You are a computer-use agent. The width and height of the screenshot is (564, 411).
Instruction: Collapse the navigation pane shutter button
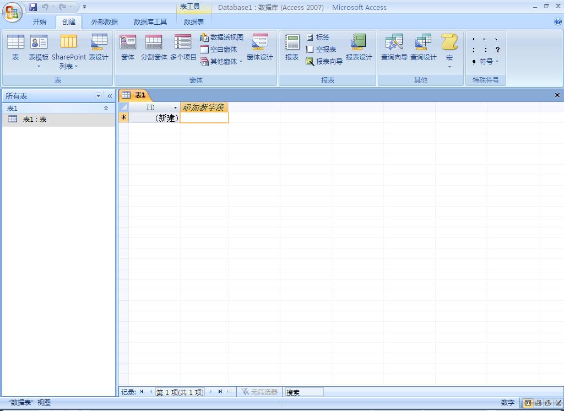[110, 96]
